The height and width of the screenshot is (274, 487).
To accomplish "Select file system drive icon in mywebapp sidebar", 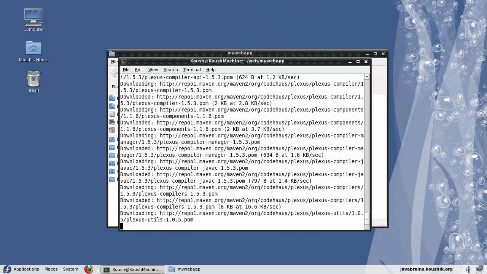I will click(x=112, y=114).
